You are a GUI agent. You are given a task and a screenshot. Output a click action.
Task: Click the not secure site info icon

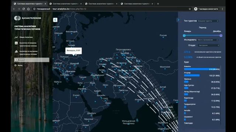[34, 9]
